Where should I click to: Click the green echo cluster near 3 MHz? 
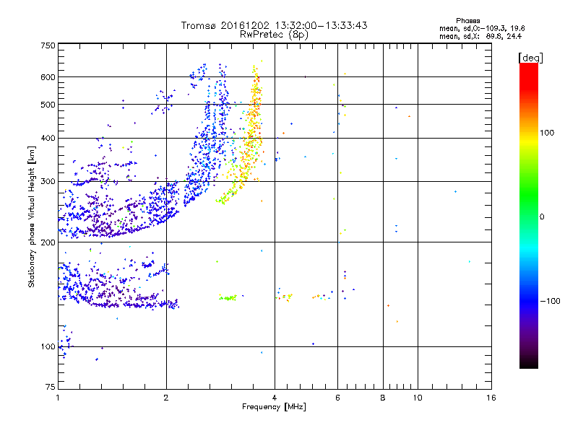[228, 297]
